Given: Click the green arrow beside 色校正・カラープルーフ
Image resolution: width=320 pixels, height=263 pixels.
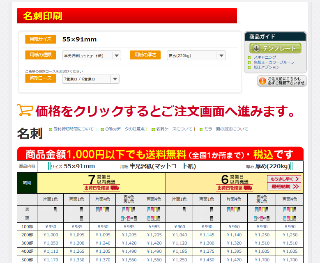Looking at the screenshot, I should tap(249, 62).
